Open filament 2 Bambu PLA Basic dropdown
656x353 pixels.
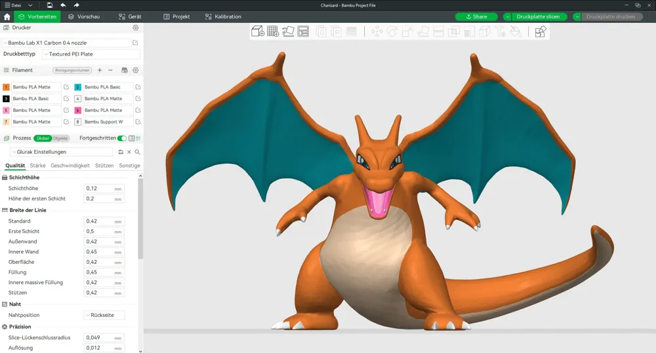[x=108, y=87]
